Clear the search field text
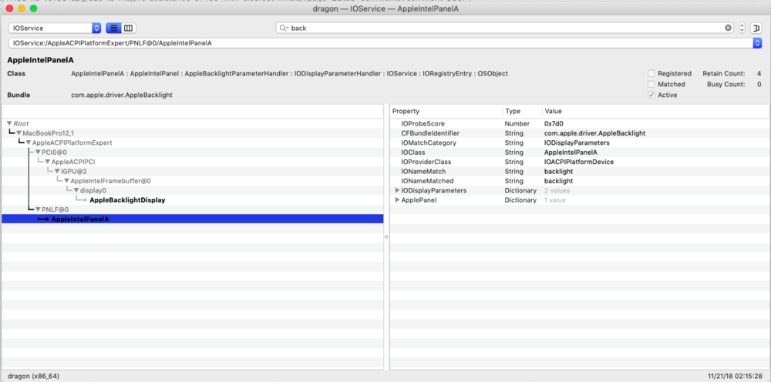The image size is (771, 382). click(x=728, y=28)
